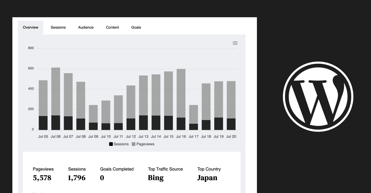Switch to the Sessions tab
This screenshot has width=371, height=193.
[58, 27]
